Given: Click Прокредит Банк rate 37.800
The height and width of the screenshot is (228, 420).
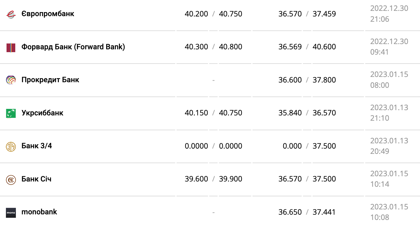Looking at the screenshot, I should click(x=324, y=80).
